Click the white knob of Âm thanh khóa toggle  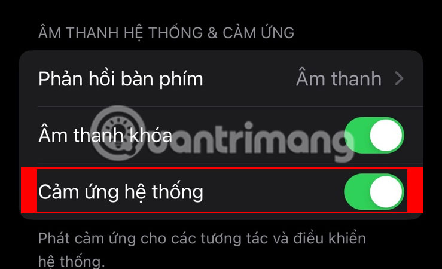[386, 135]
